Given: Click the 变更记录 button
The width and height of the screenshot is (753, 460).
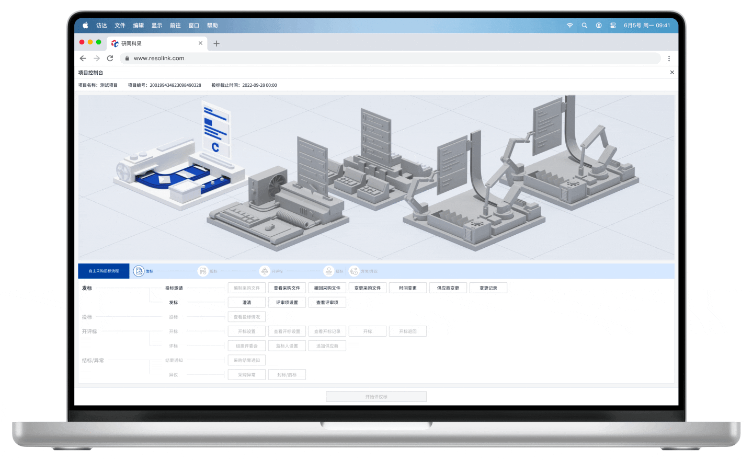Looking at the screenshot, I should [488, 288].
